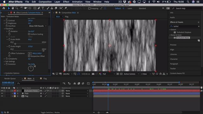Select the Rotation tool
The image size is (203, 114).
click(22, 8)
